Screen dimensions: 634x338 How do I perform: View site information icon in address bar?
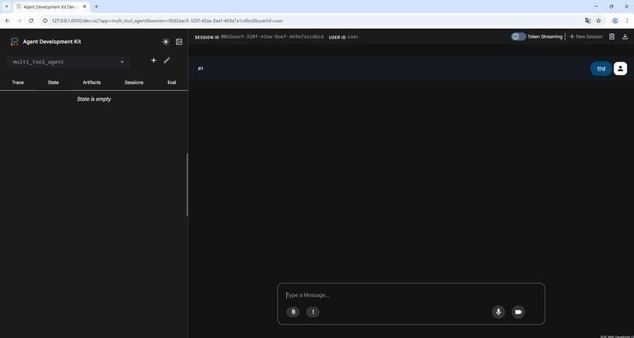[x=45, y=21]
